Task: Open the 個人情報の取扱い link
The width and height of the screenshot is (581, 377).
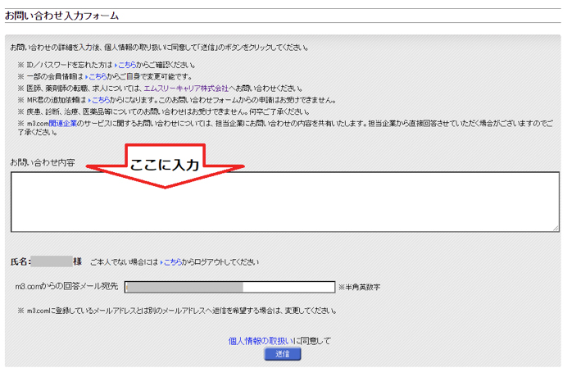Action: coord(261,341)
